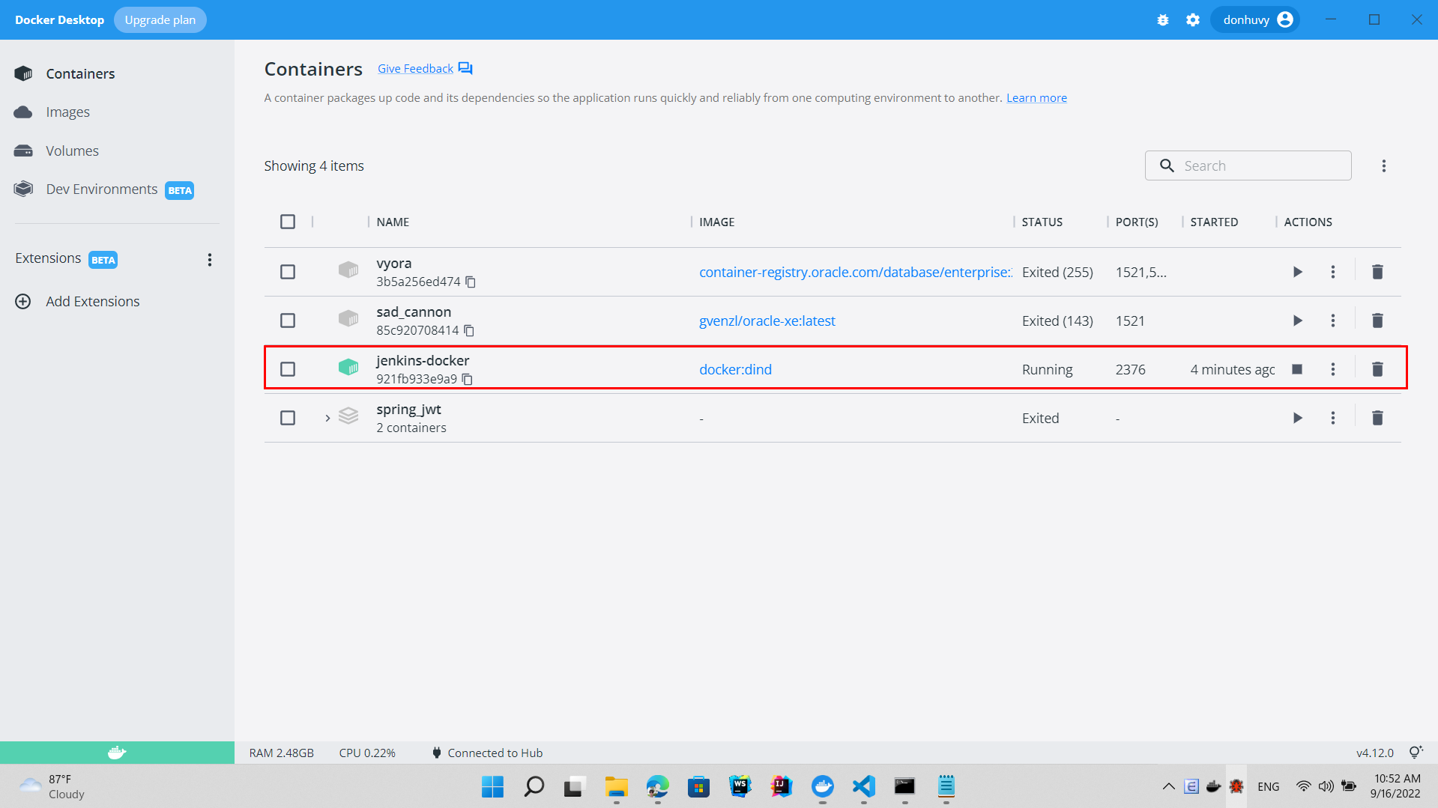Open WebStorm from taskbar
Viewport: 1438px width, 808px height.
click(x=740, y=786)
